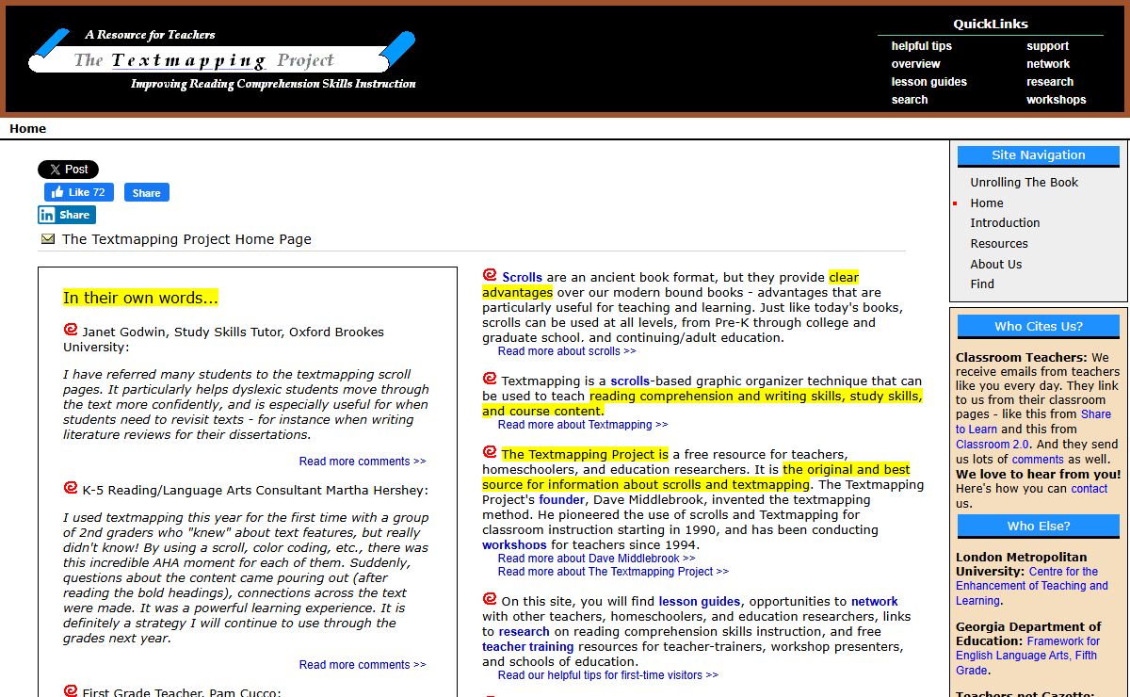Click the Textmapping Project scroll logo
1130x697 pixels.
tap(222, 60)
